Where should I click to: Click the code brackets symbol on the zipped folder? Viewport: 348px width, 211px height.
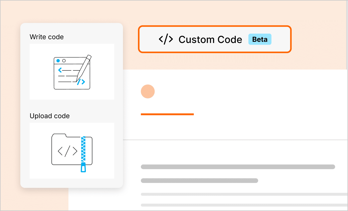[x=68, y=151]
